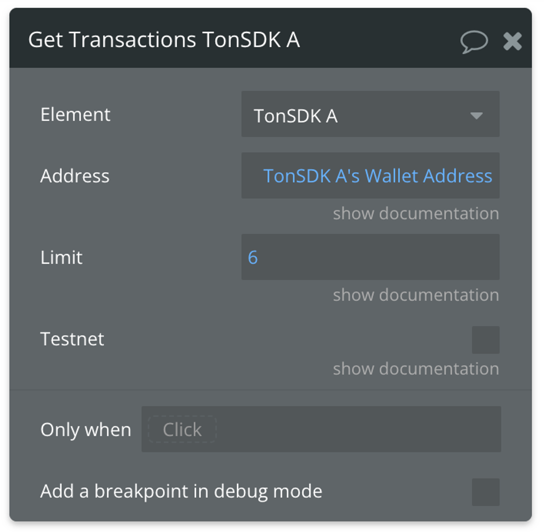
Task: Show documentation for the Limit field
Action: tap(415, 295)
